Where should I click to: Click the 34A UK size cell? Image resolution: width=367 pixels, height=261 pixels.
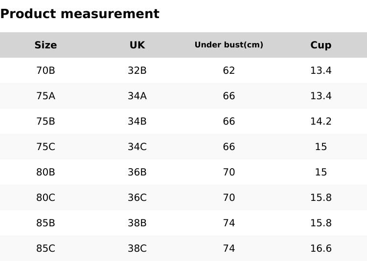click(x=137, y=96)
